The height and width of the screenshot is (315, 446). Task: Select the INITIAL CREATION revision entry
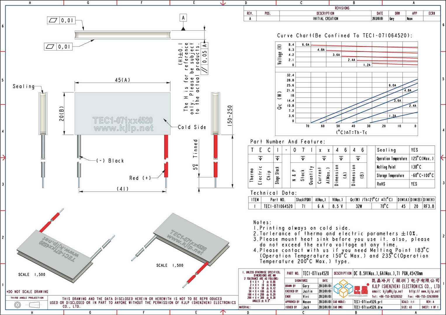pyautogui.click(x=325, y=18)
